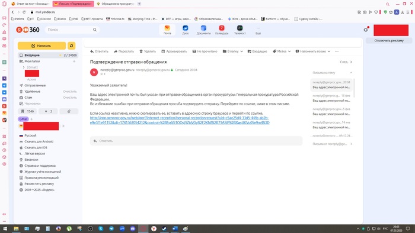The width and height of the screenshot is (415, 233).
Task: Click the Ответить reply field
Action: click(196, 141)
